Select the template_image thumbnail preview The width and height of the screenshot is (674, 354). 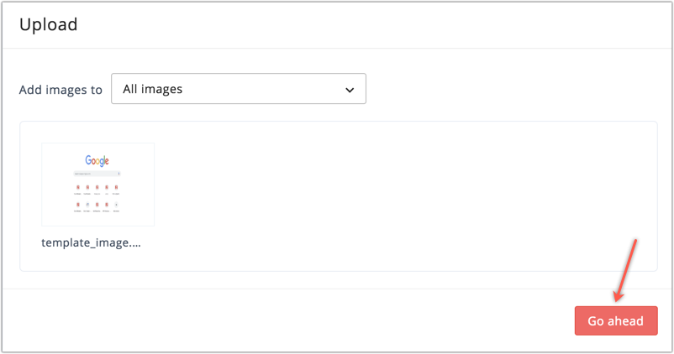97,185
